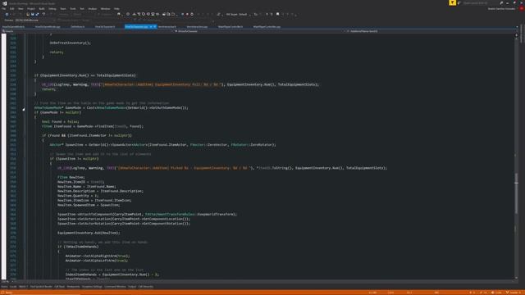Switch to the HowToGameMode.h tab
The height and width of the screenshot is (295, 525).
pos(13,26)
